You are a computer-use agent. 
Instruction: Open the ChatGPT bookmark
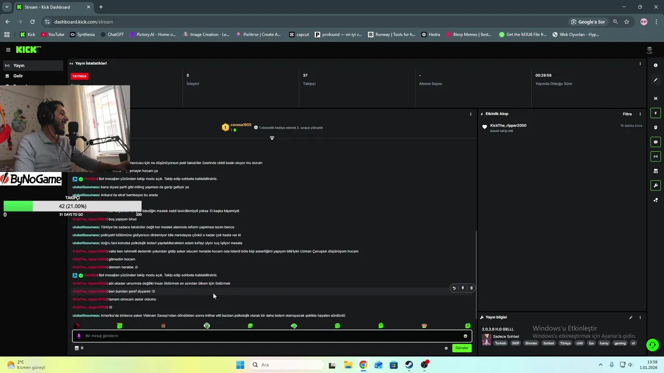(112, 35)
